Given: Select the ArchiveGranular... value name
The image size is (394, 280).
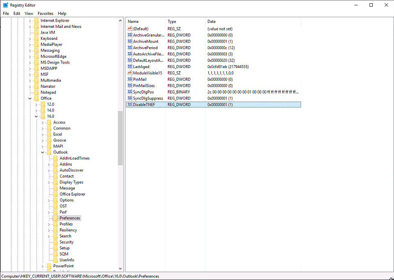Looking at the screenshot, I should tap(149, 35).
